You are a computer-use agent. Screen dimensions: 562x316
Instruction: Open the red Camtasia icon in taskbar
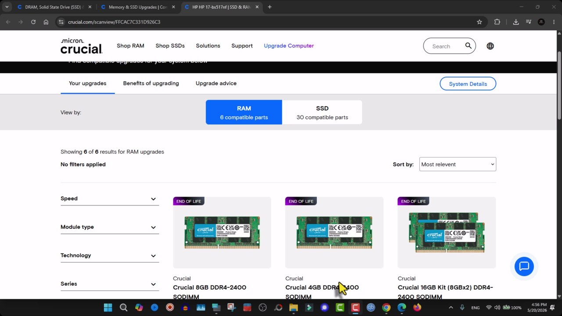[x=355, y=308]
